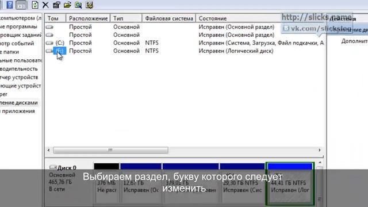Image resolution: width=368 pixels, height=207 pixels.
Task: Click second 'Исправен (Основной раздел)' status
Action: [236, 35]
